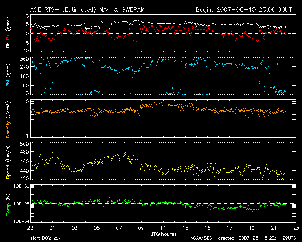
Task: Click the '480' value on the Speed axis
Action: click(x=25, y=152)
